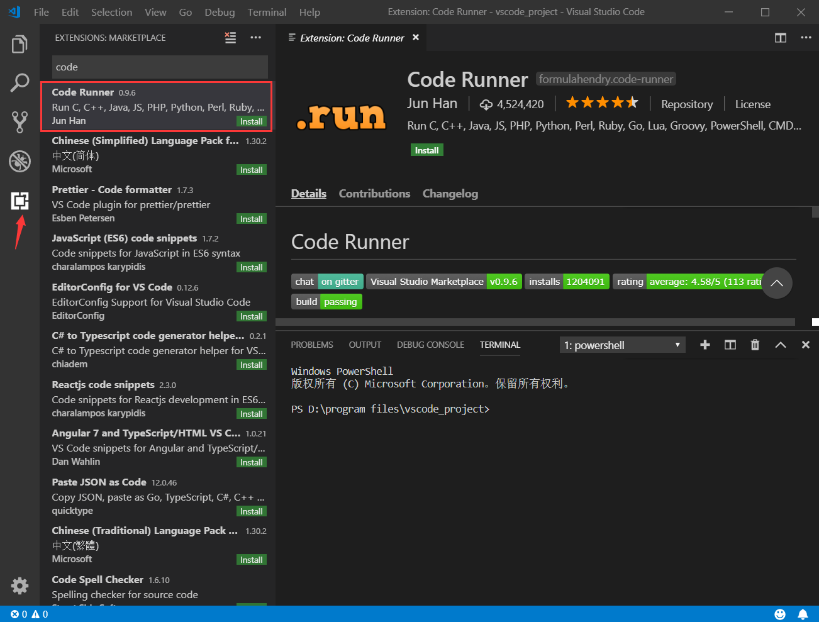This screenshot has height=622, width=819.
Task: Click the build passing badge
Action: [326, 302]
